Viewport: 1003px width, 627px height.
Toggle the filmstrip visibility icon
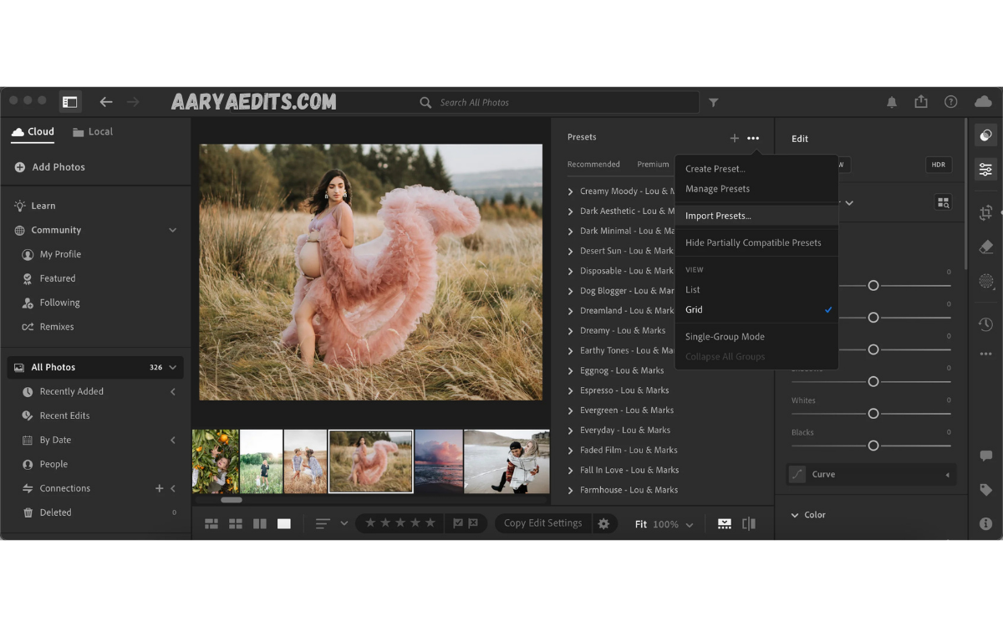coord(725,524)
